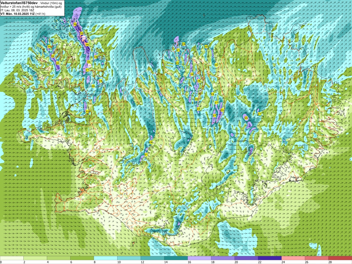Click the "VT: Mán. 10.03.2025 11Z" valid time
Image resolution: width=352 pixels, height=264 pixels.
click(18, 14)
